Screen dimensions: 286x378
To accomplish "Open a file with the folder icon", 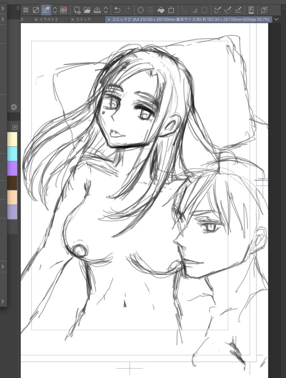I will [87, 10].
